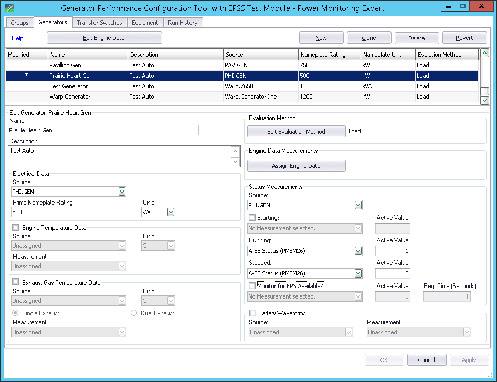Click Assign Engine Data button
497x382 pixels.
(297, 166)
